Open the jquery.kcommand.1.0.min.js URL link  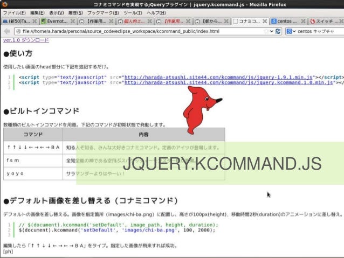click(x=229, y=82)
